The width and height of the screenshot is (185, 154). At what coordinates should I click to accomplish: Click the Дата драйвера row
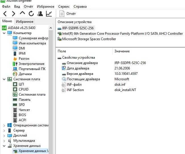(x=78, y=68)
